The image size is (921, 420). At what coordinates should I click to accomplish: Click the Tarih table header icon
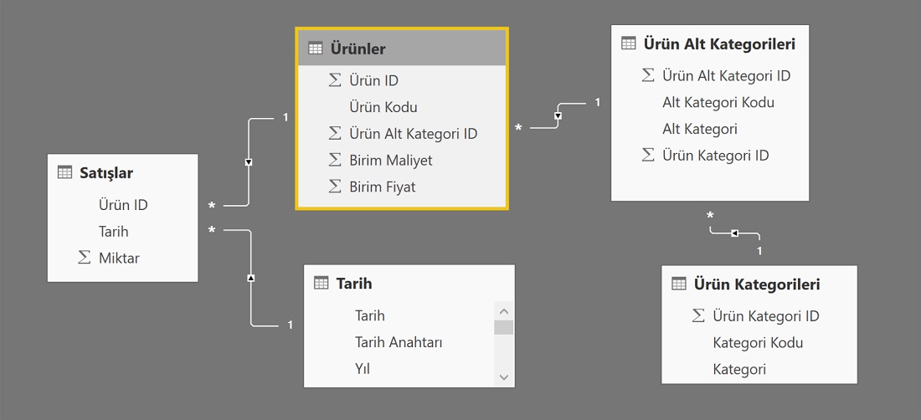tap(321, 284)
